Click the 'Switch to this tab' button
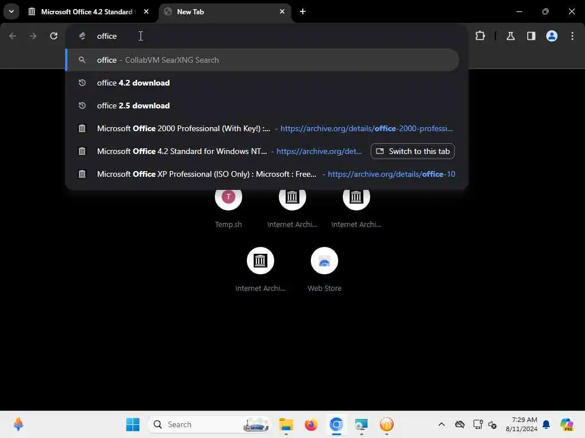The height and width of the screenshot is (438, 585). [x=412, y=151]
